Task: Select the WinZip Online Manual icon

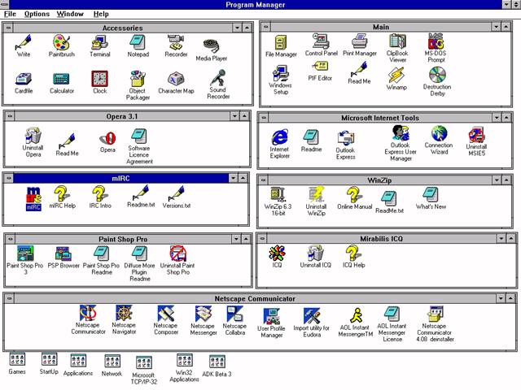Action: (354, 194)
